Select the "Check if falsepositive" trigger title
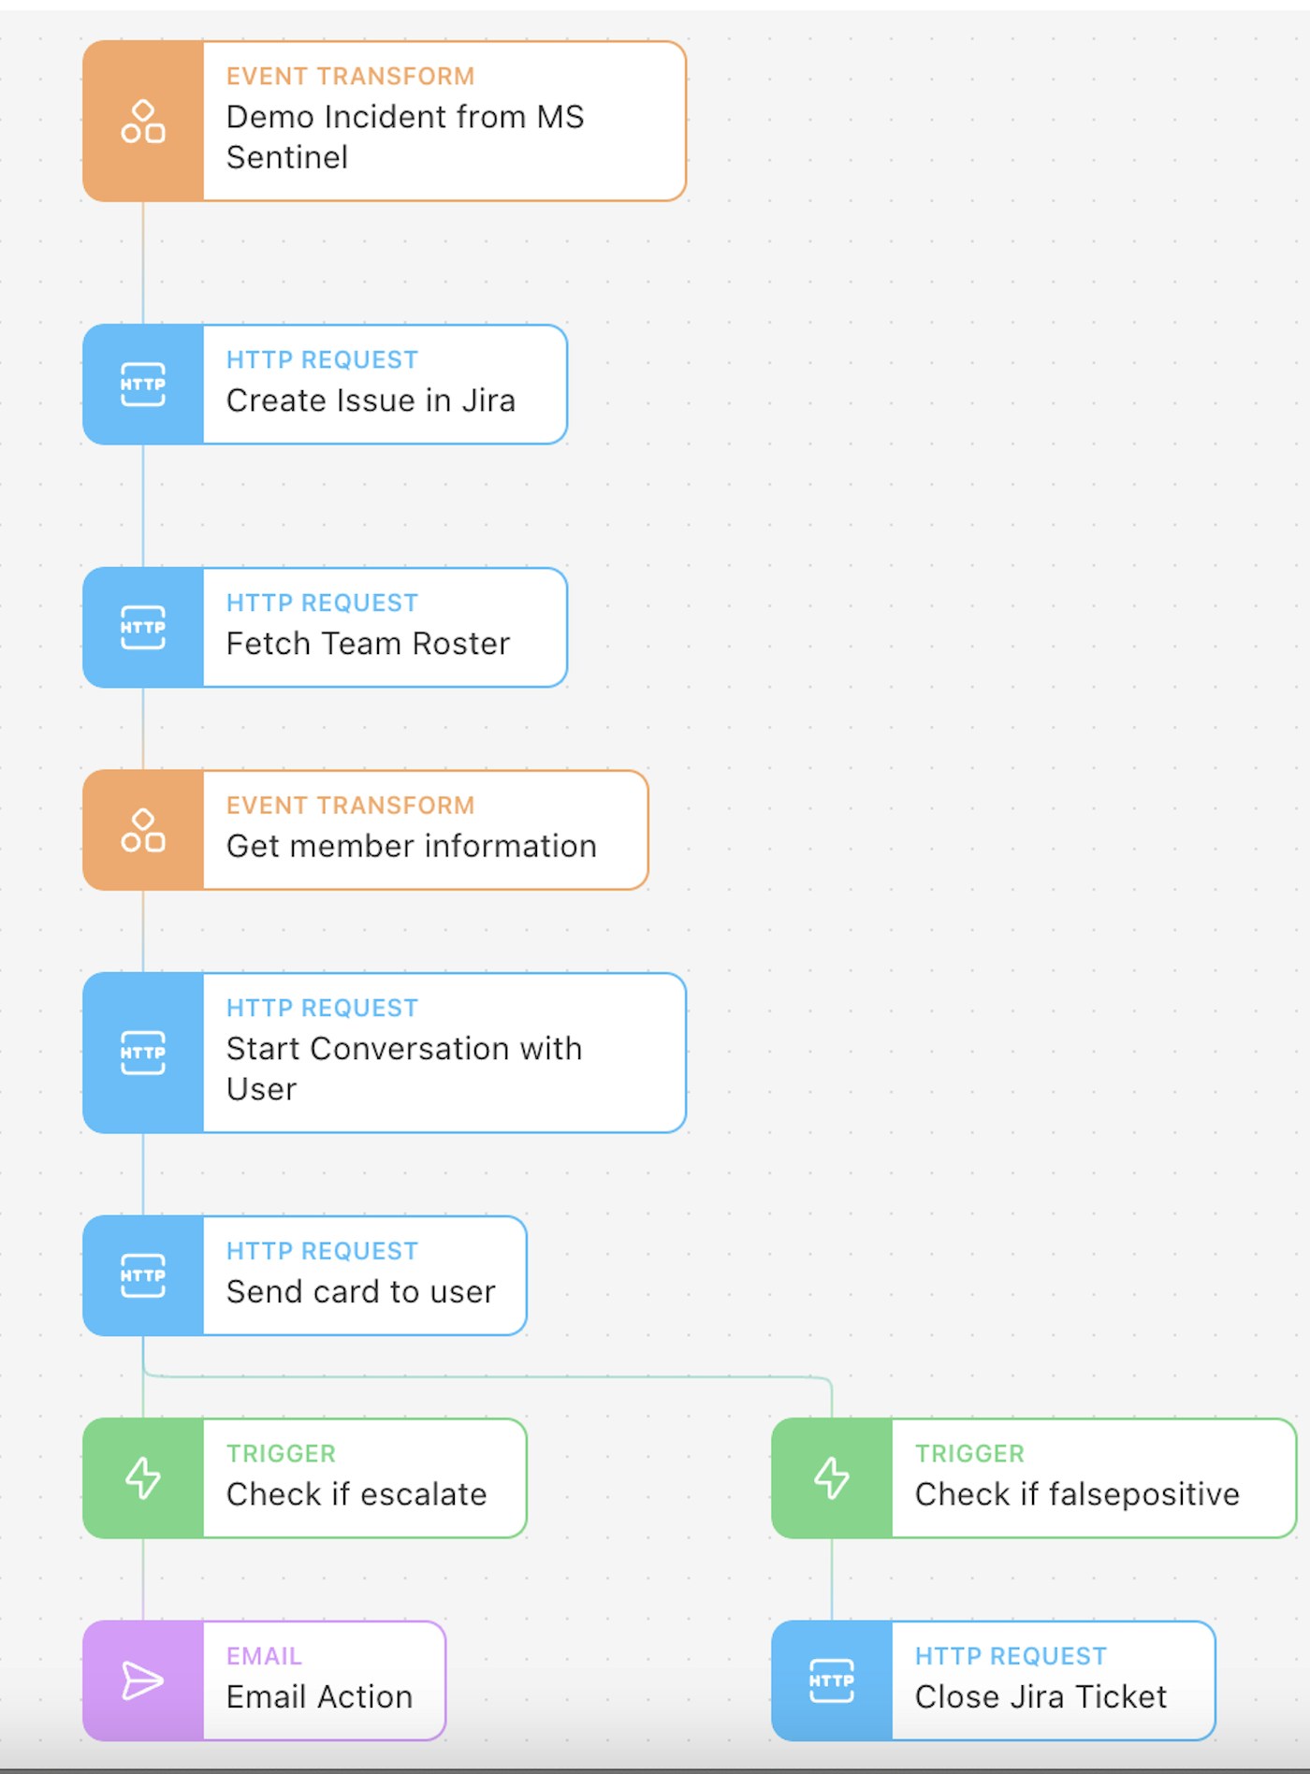 [1077, 1494]
